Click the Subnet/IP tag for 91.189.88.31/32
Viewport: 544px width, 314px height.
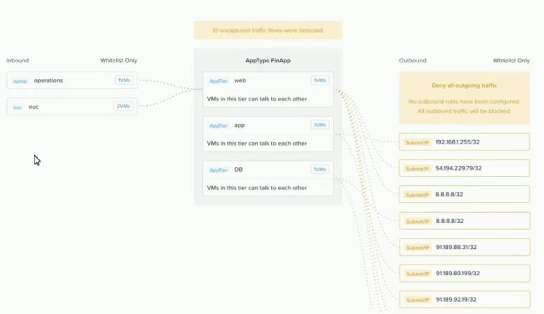click(418, 247)
